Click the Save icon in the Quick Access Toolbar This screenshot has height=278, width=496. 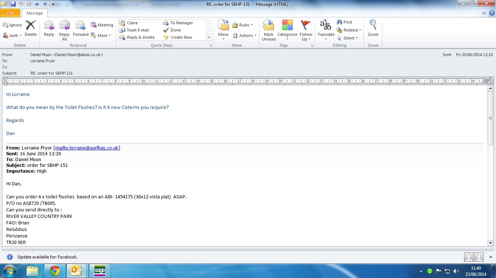coord(13,4)
